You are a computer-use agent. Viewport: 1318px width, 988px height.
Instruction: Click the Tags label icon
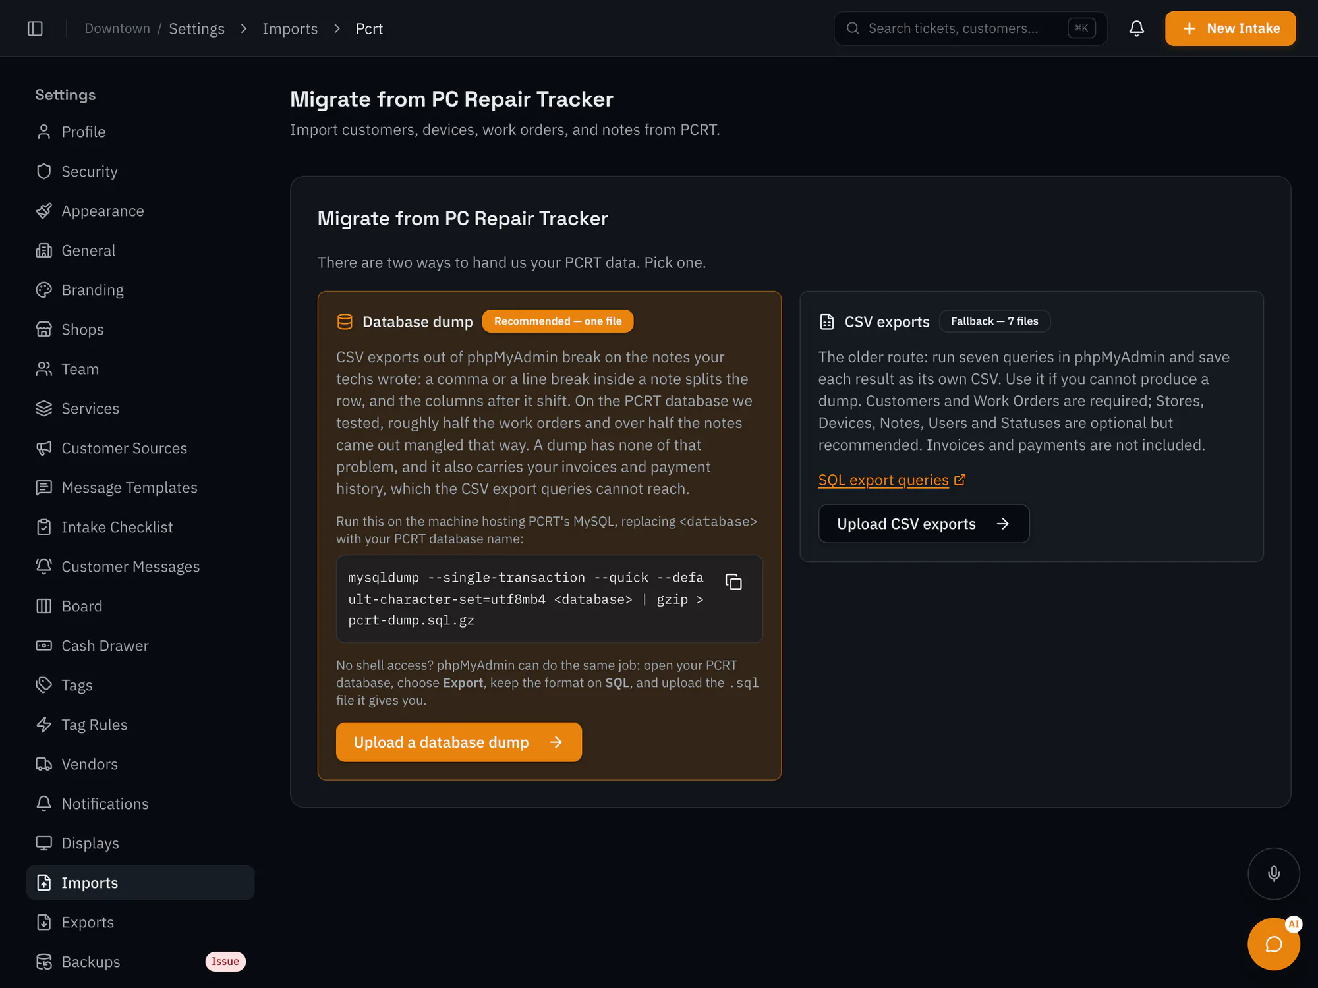[x=44, y=685]
